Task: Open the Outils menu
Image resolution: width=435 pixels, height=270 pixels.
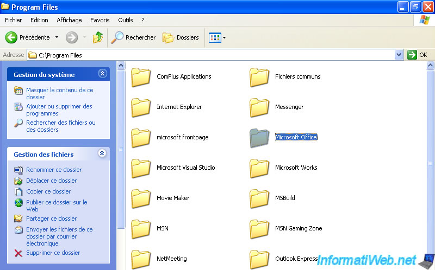Action: pyautogui.click(x=126, y=20)
